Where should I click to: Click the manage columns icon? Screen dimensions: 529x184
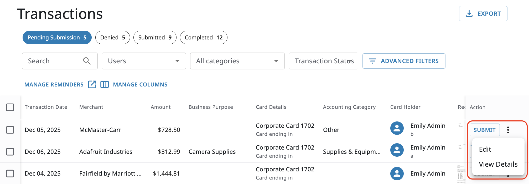pos(105,84)
